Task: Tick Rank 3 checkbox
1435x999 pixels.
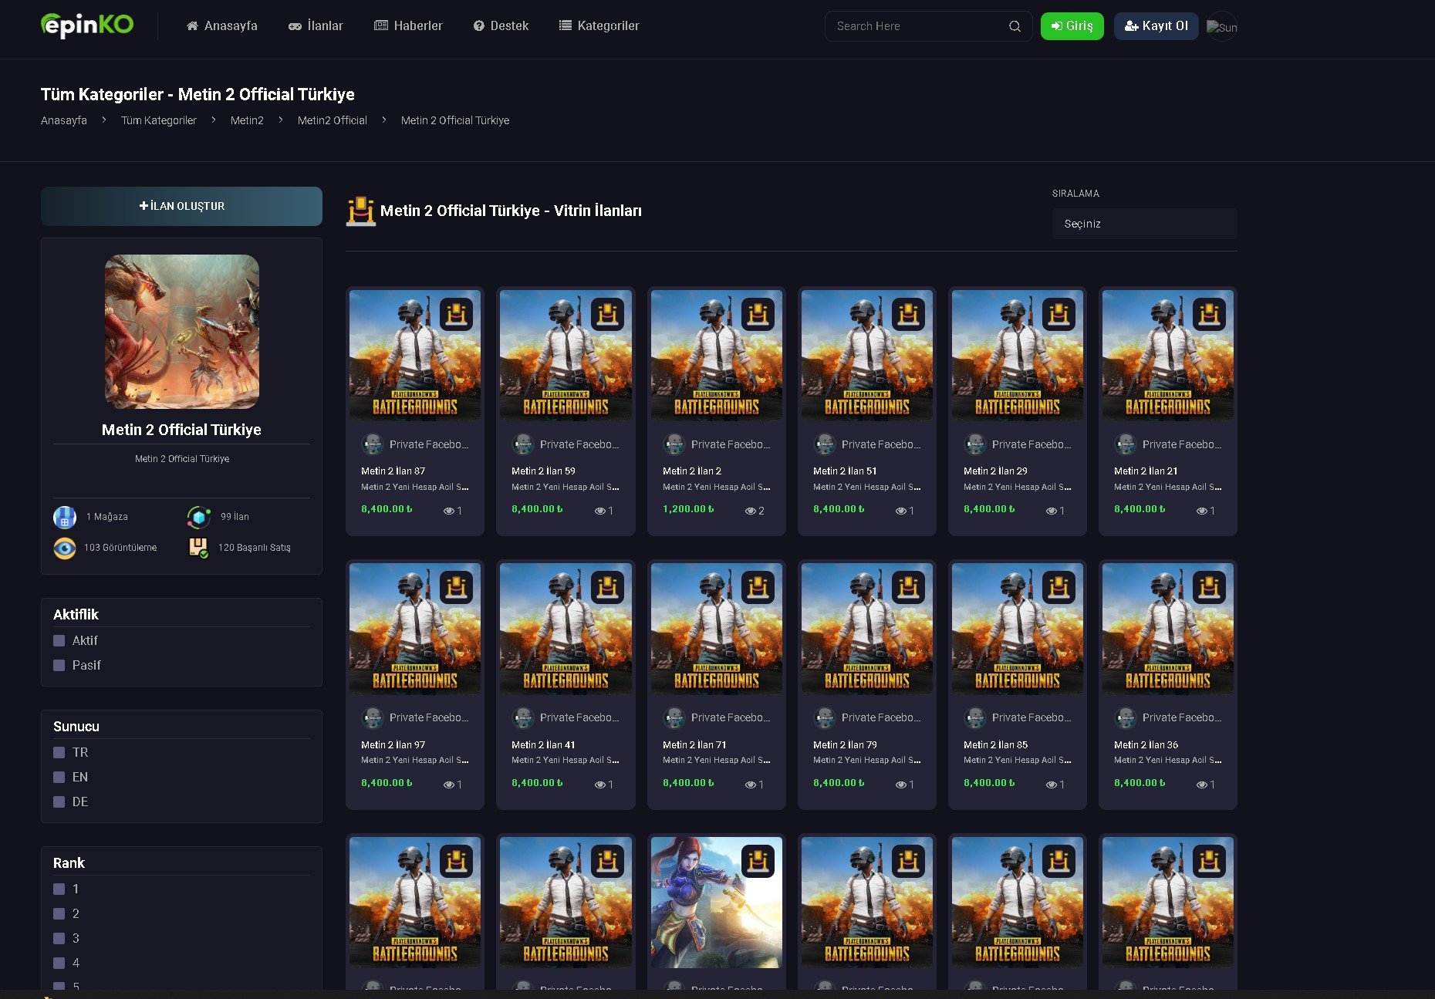Action: [x=59, y=938]
